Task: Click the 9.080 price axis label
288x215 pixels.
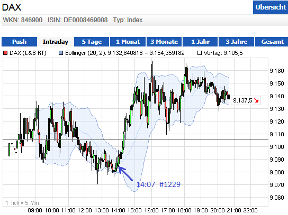Action: coord(276,172)
